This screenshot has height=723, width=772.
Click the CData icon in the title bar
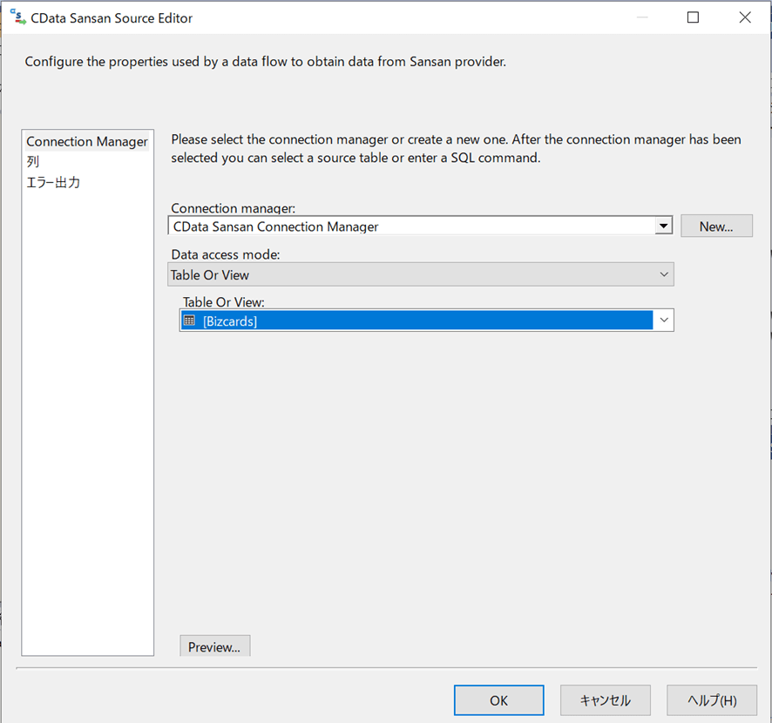point(17,17)
